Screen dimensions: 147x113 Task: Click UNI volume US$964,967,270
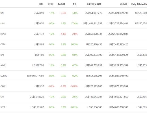pyautogui.click(x=94, y=13)
